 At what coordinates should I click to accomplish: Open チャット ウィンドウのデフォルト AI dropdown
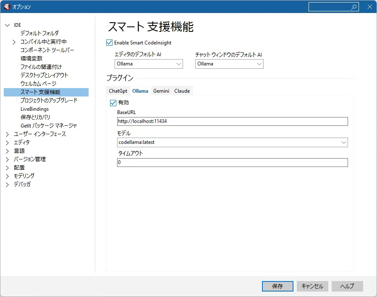tap(229, 64)
